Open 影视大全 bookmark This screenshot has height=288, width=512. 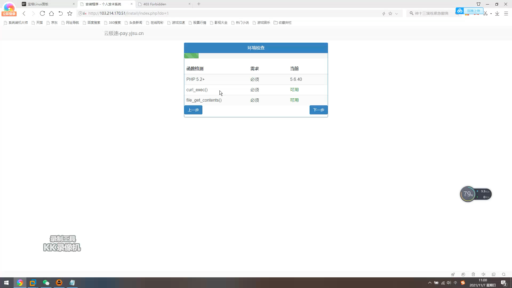(x=219, y=23)
